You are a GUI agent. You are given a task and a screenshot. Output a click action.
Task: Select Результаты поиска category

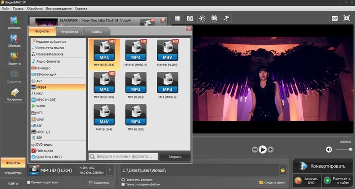58,48
